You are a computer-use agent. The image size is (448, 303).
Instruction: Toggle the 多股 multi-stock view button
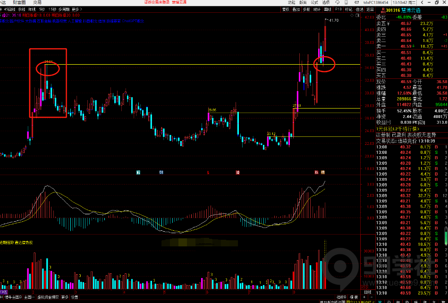pos(306,9)
